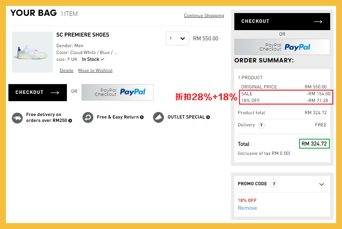
Task: Click the top-right CHECKOUT button
Action: pos(282,21)
